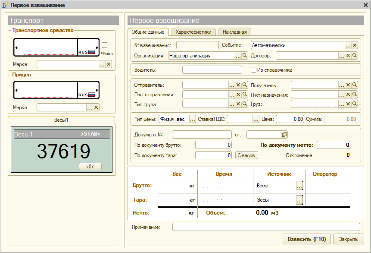The height and width of the screenshot is (253, 371).
Task: Click the Закрыть button
Action: click(348, 239)
